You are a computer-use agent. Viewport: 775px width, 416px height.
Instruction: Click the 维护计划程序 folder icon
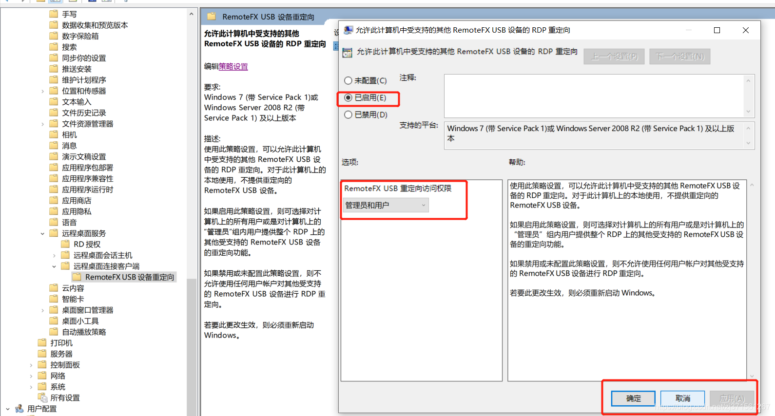point(54,79)
